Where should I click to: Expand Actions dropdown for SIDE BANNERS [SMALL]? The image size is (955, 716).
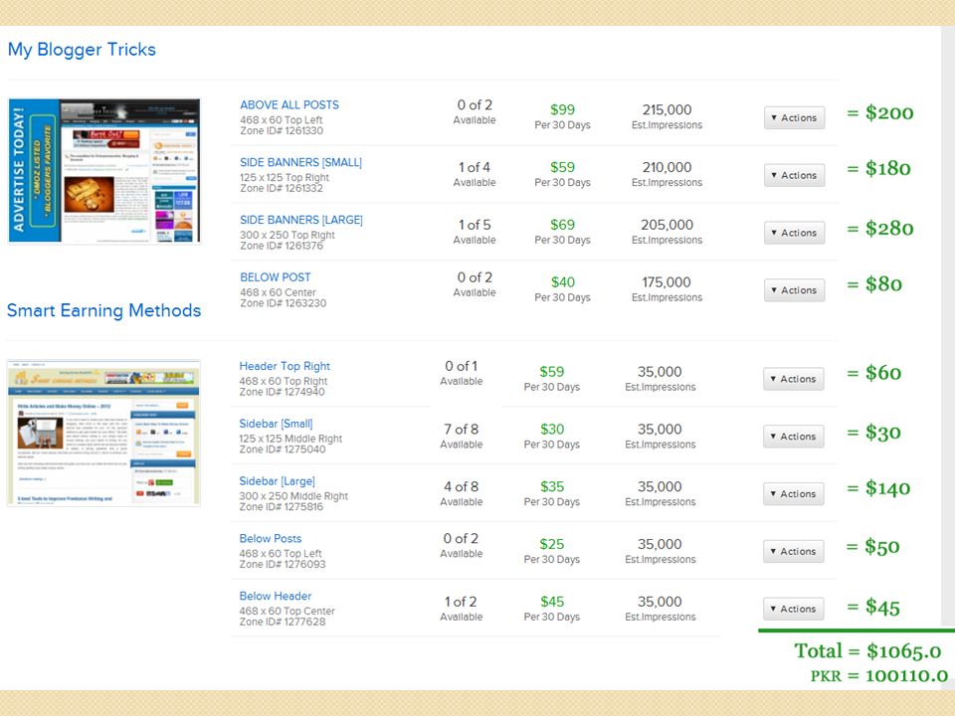pos(794,175)
